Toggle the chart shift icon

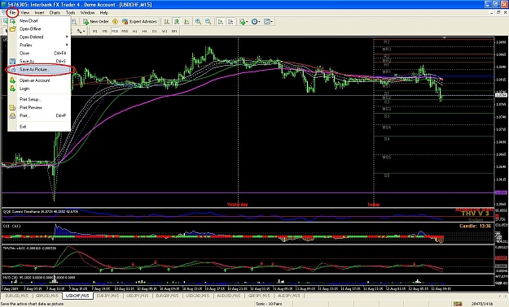point(230,22)
